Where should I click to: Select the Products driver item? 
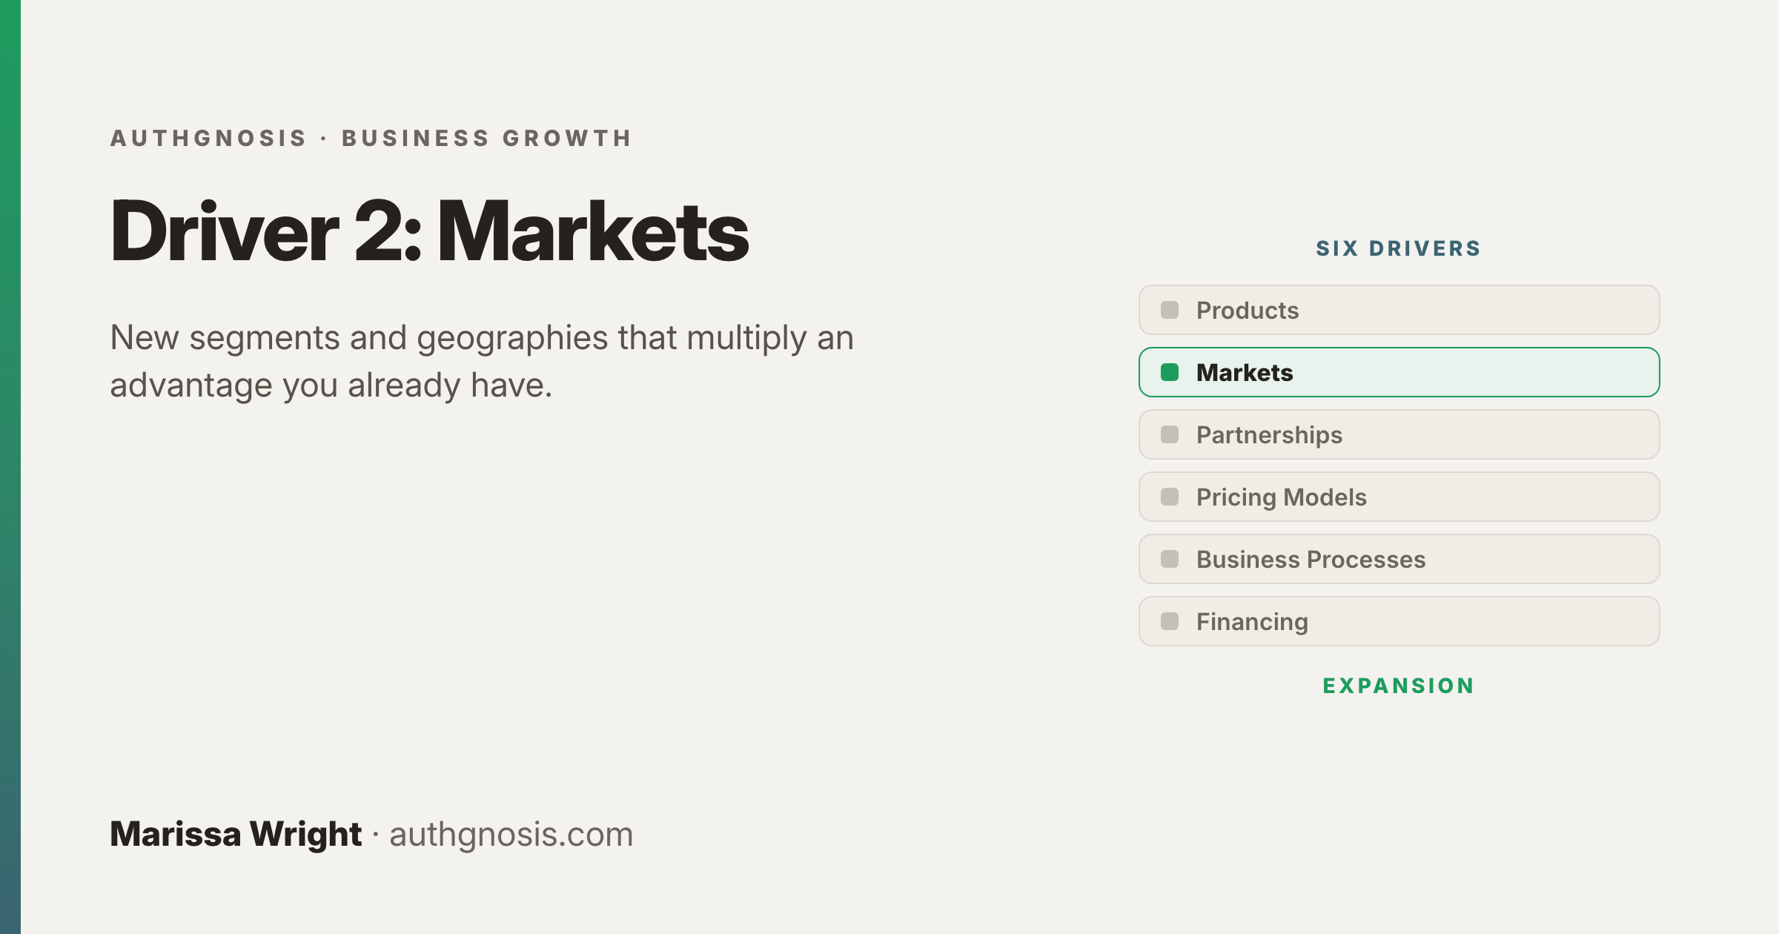[1399, 310]
